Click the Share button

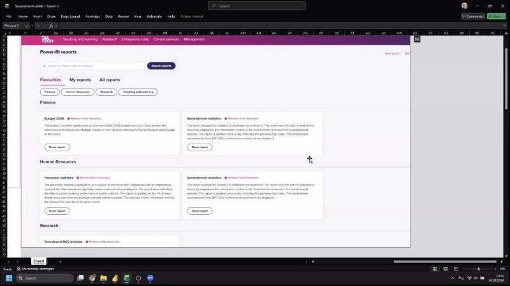coord(495,16)
